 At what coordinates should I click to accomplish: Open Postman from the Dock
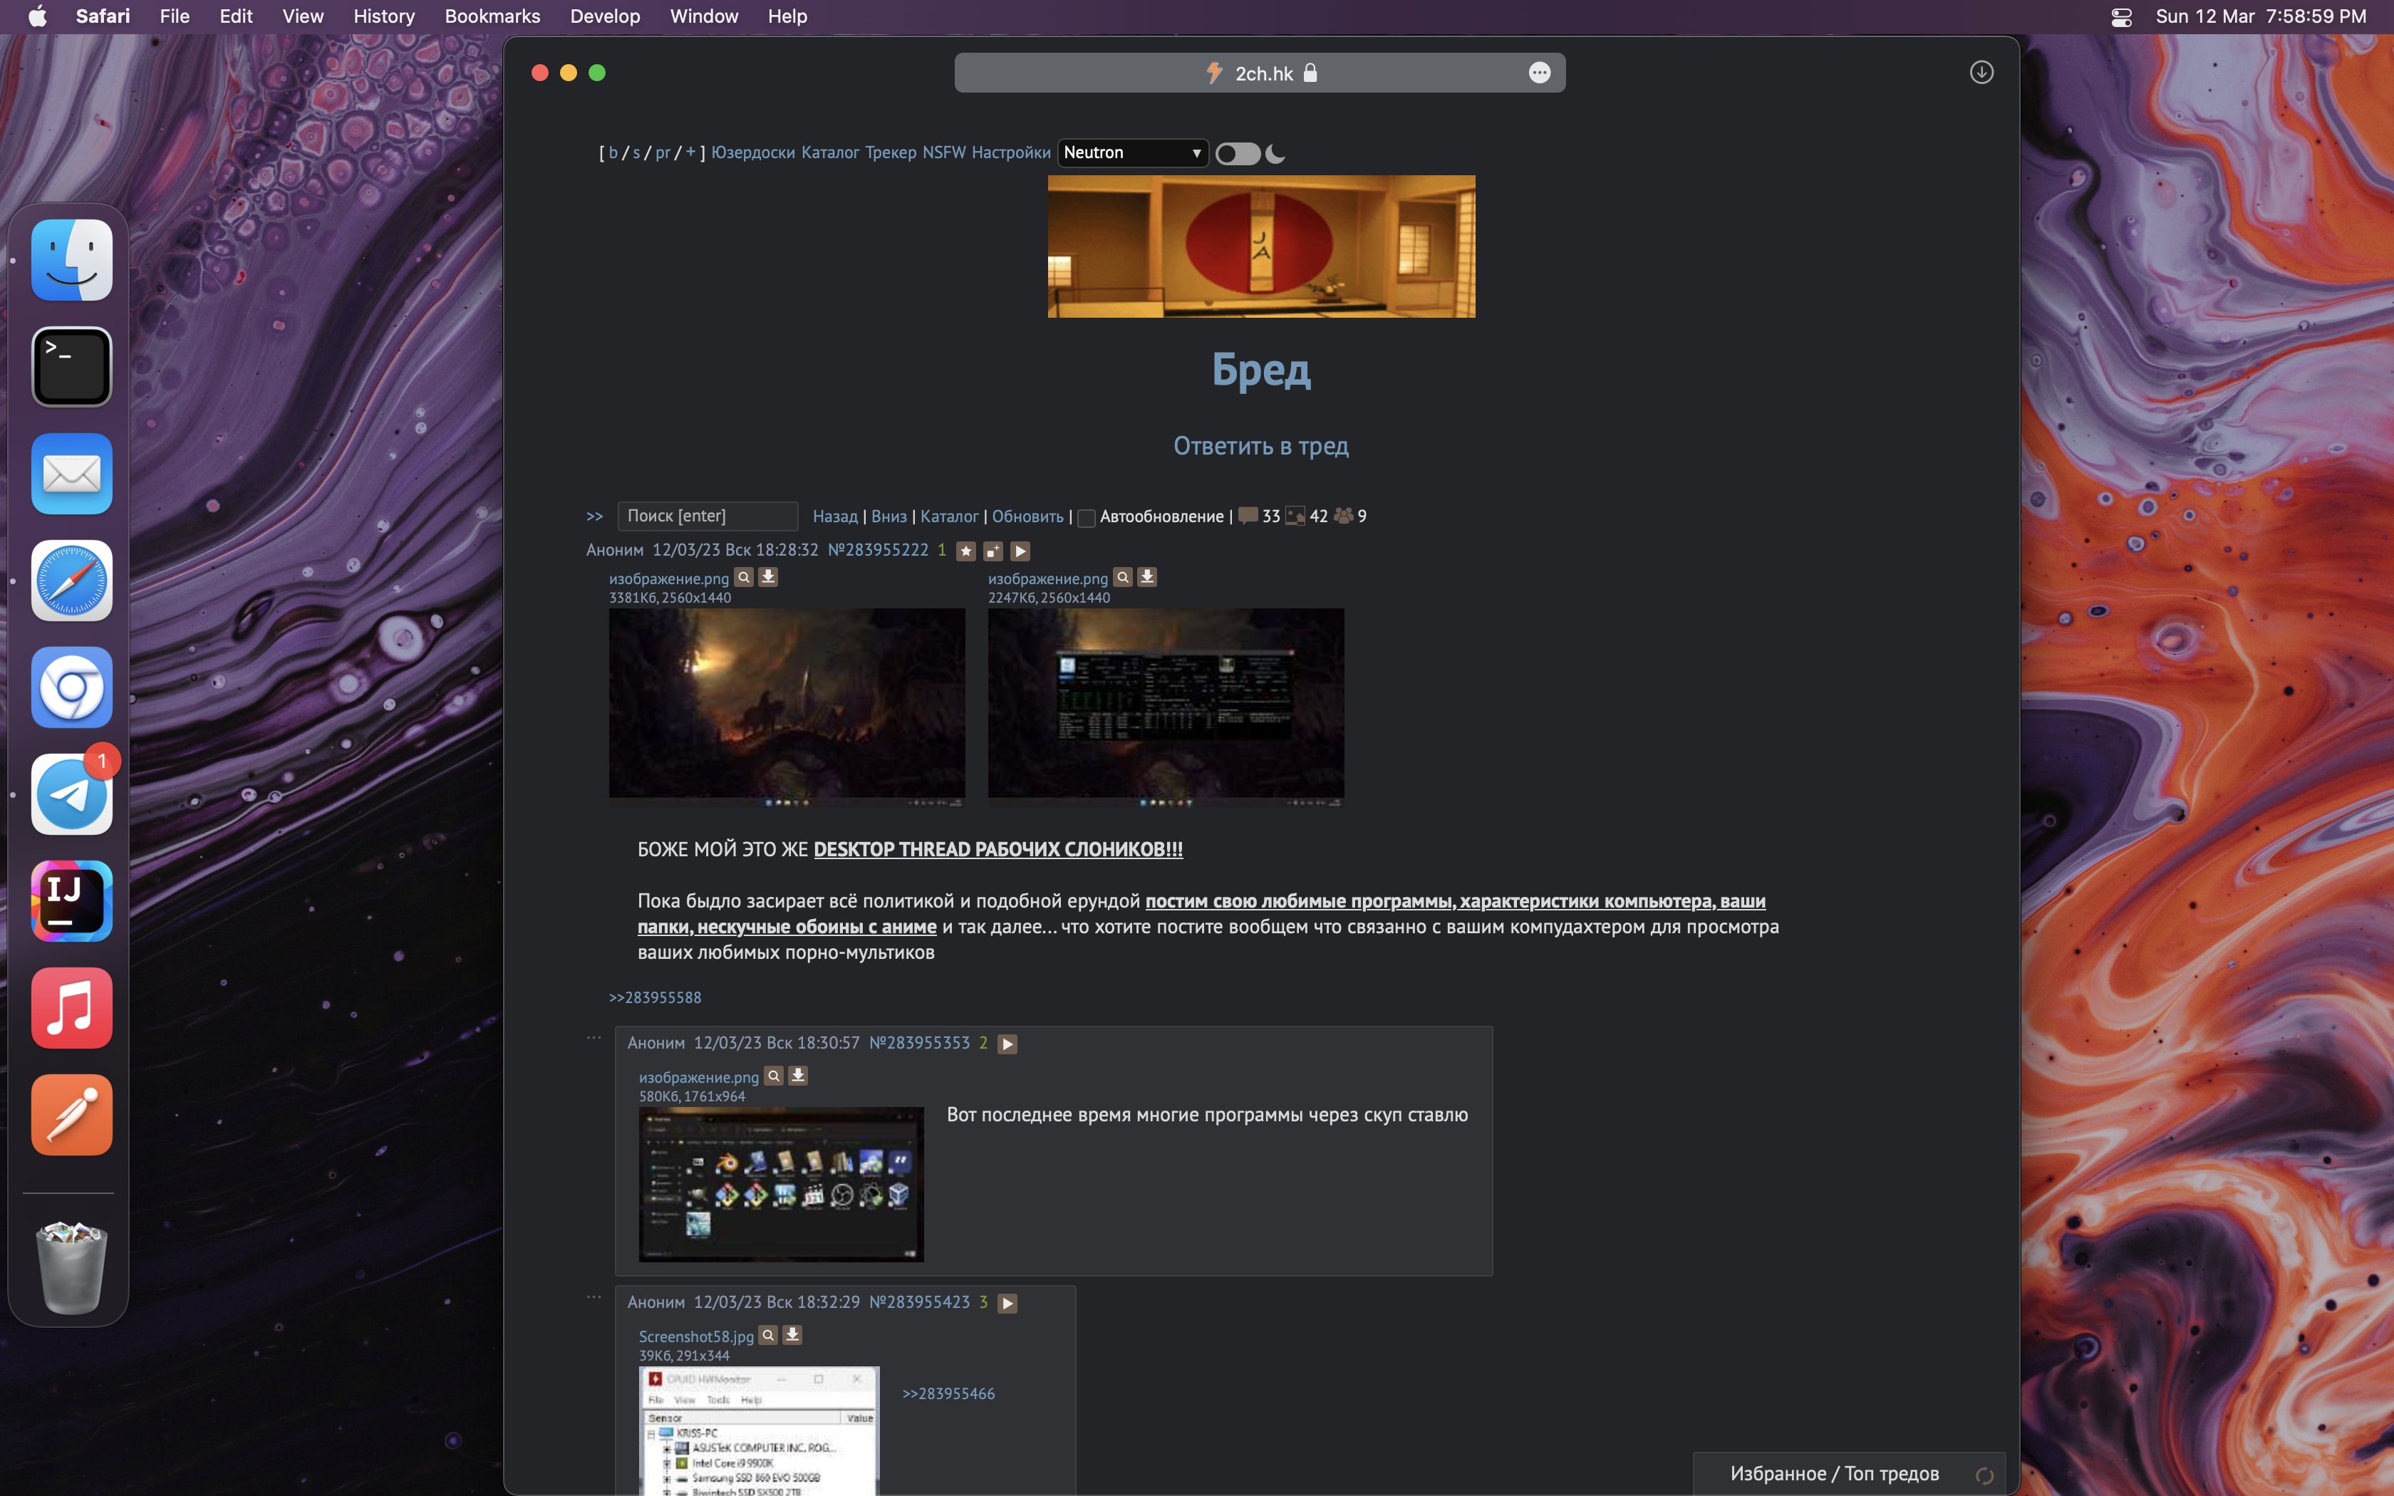[71, 1115]
